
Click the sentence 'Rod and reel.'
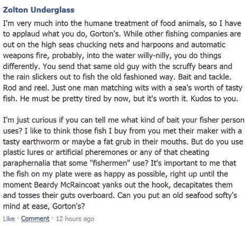pos(26,88)
